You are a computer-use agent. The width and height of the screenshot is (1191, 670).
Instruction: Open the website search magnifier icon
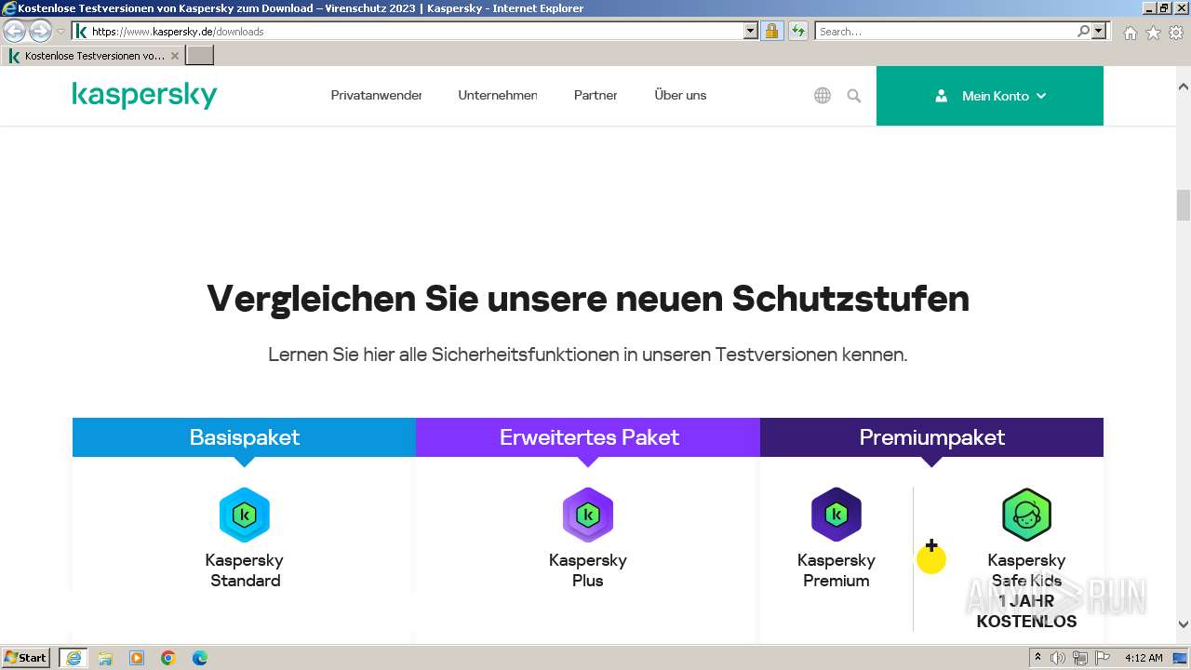(x=854, y=96)
